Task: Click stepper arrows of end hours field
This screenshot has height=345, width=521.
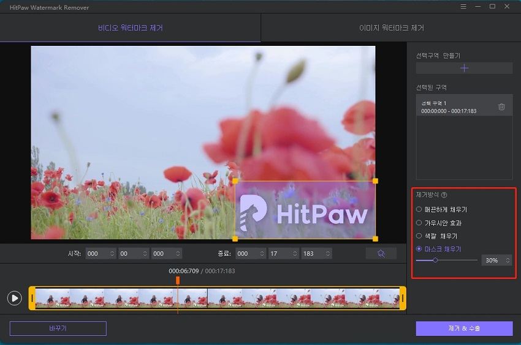Action: pyautogui.click(x=262, y=253)
